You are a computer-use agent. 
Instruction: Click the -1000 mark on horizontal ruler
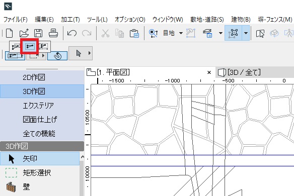[172, 81]
